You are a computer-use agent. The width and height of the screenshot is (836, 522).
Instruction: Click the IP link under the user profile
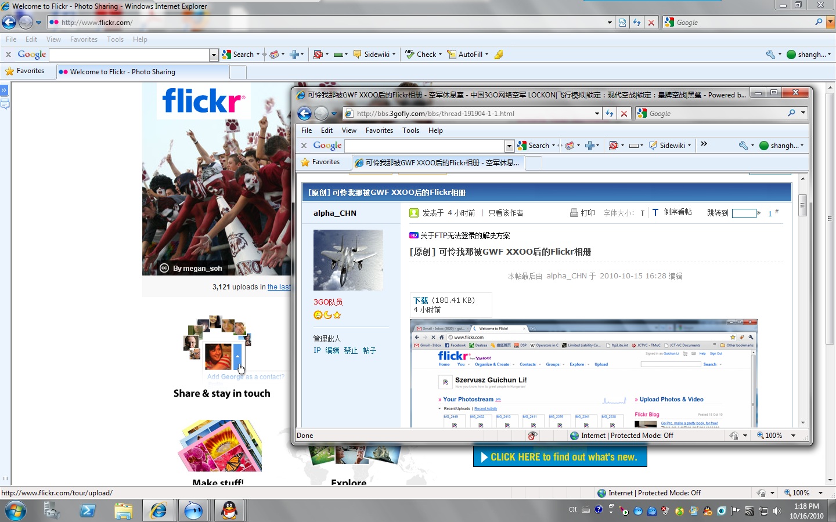pyautogui.click(x=317, y=350)
